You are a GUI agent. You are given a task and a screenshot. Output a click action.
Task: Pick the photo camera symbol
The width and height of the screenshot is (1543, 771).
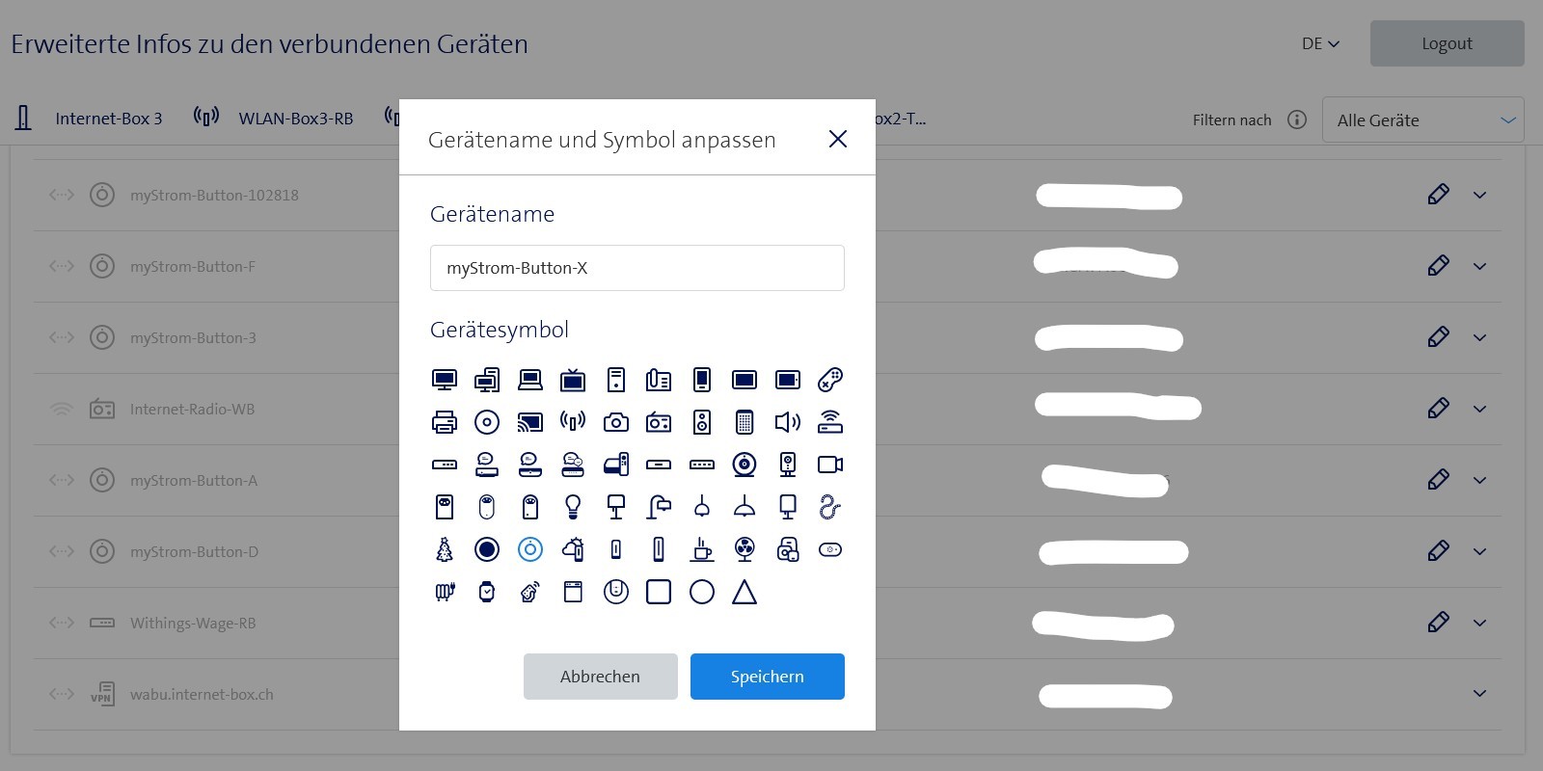click(615, 422)
